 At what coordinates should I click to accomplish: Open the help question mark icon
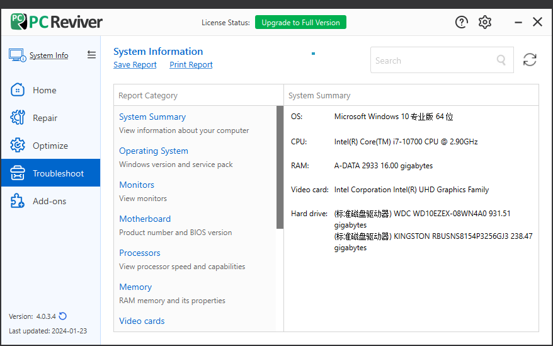pyautogui.click(x=461, y=22)
